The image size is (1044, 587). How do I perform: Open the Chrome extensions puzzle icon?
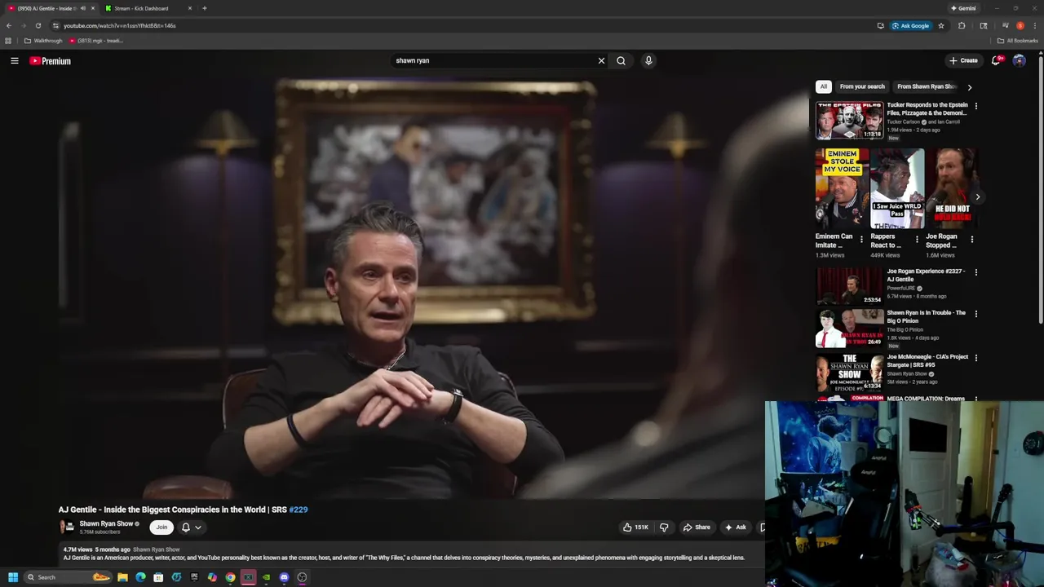tap(962, 25)
